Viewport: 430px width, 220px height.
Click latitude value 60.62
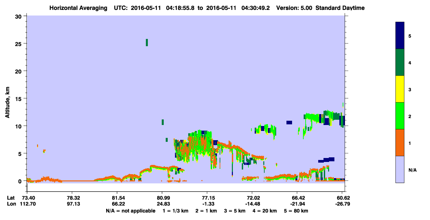click(x=344, y=198)
